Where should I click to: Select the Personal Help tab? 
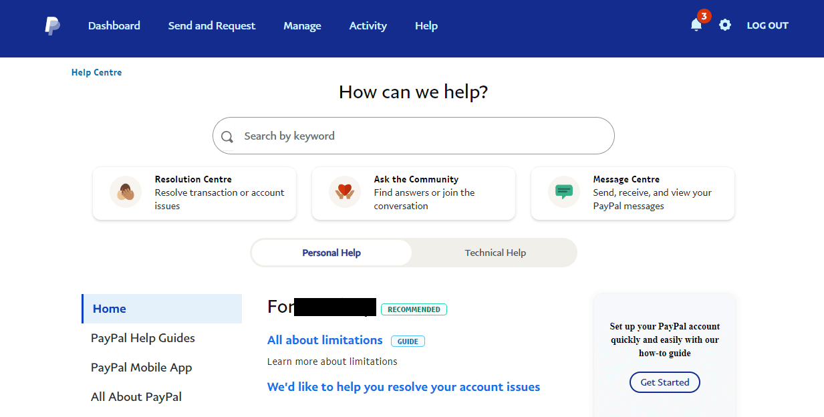(x=331, y=253)
